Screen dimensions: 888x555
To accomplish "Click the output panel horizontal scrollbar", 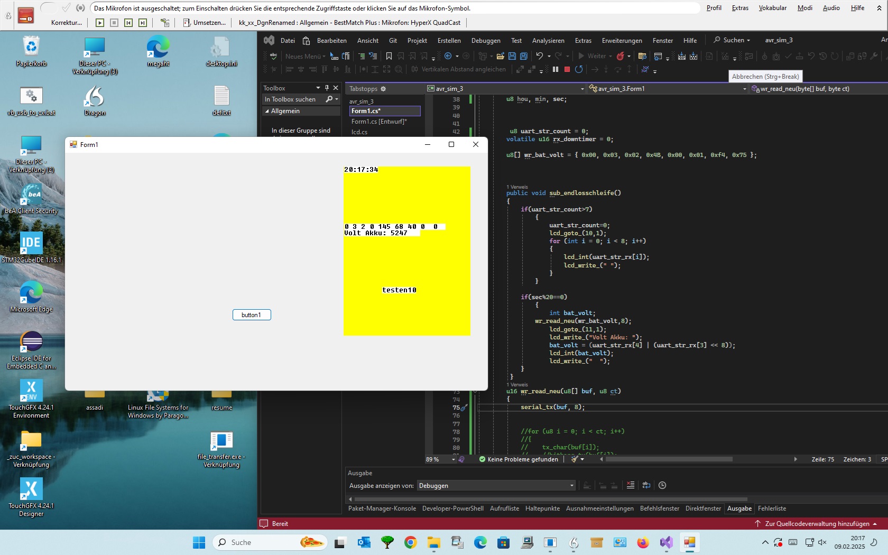I will coord(551,499).
